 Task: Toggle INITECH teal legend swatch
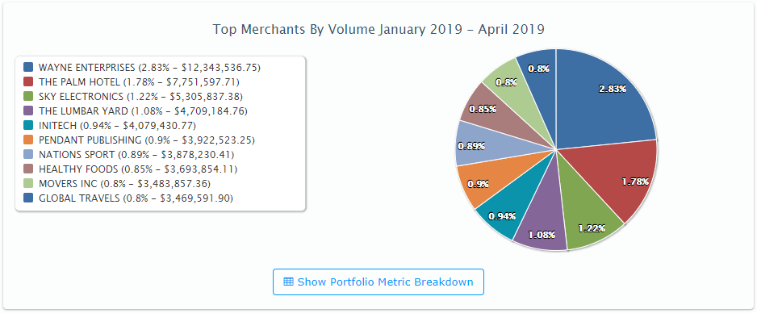coord(28,125)
